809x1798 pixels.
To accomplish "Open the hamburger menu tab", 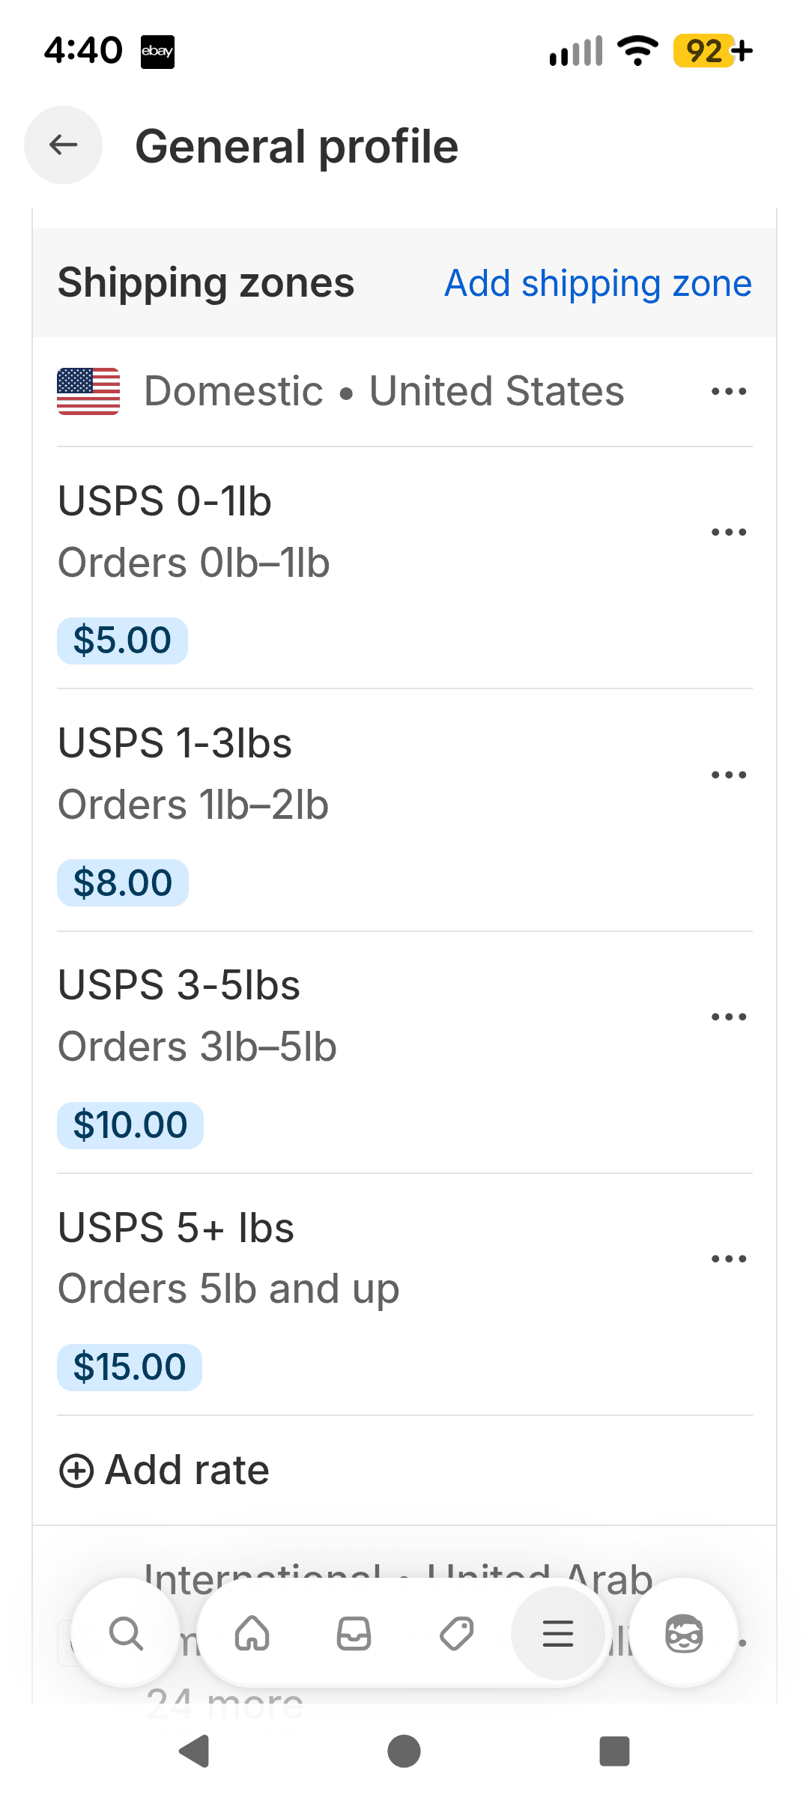I will (558, 1633).
